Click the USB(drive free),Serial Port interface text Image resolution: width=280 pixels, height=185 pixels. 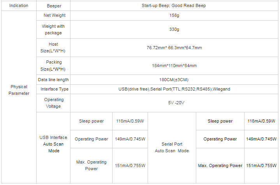(x=174, y=89)
